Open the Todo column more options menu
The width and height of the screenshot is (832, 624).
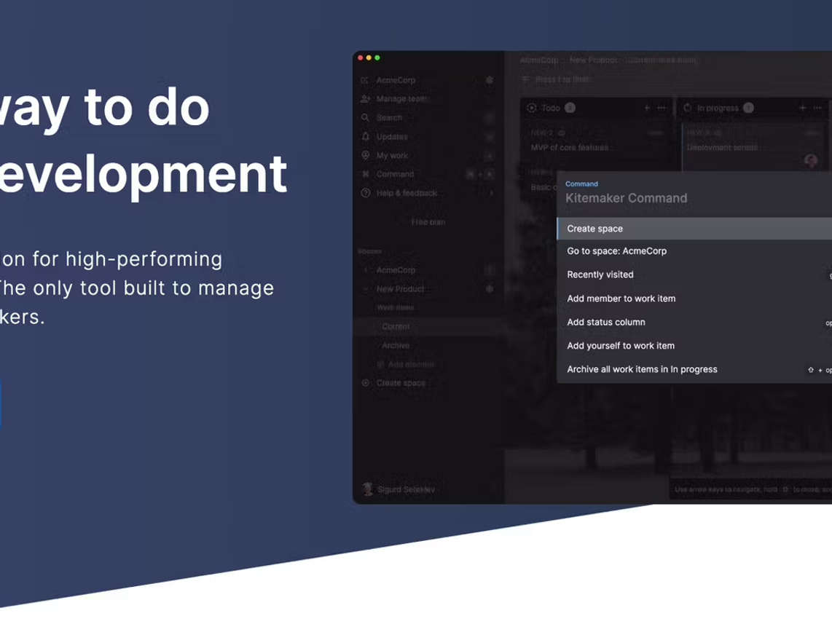661,108
